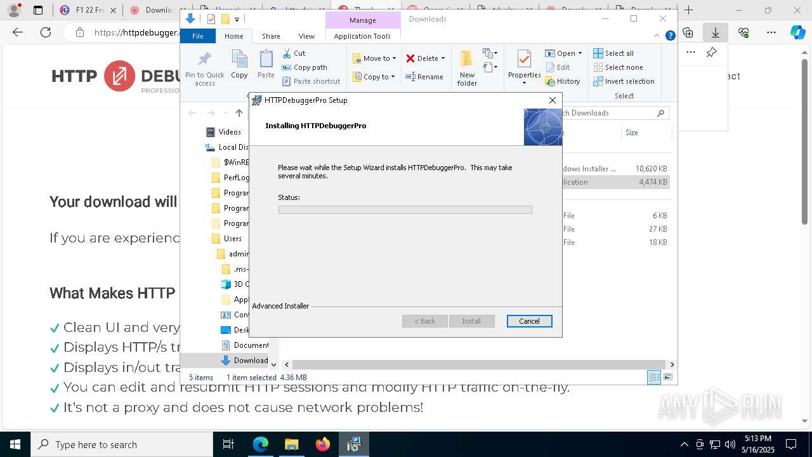
Task: Open the File menu tab
Action: point(198,36)
